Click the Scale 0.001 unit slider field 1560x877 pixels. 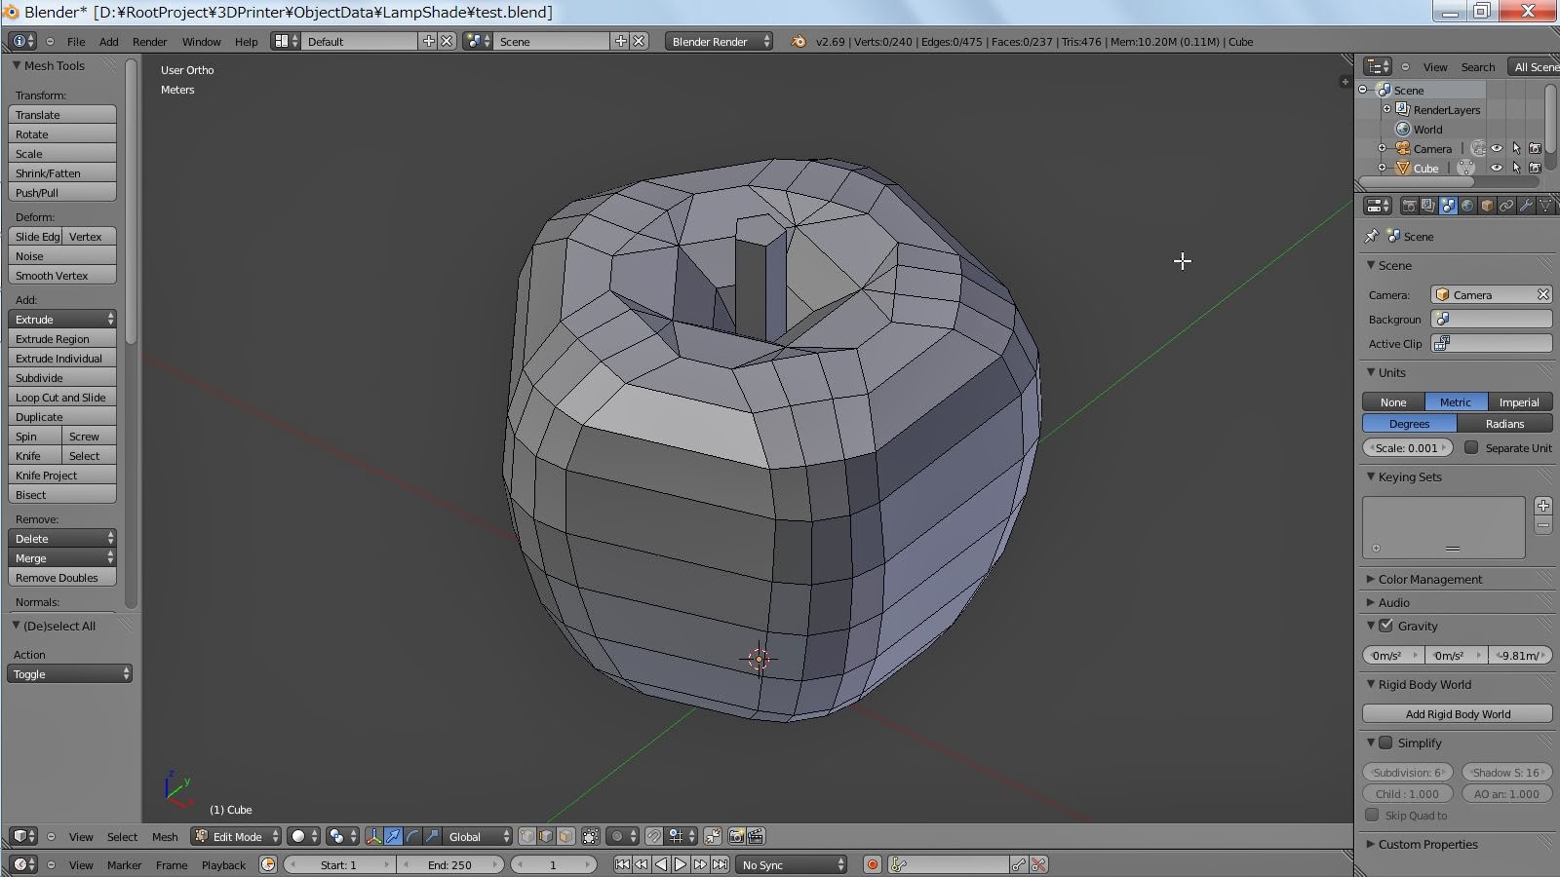[1406, 448]
